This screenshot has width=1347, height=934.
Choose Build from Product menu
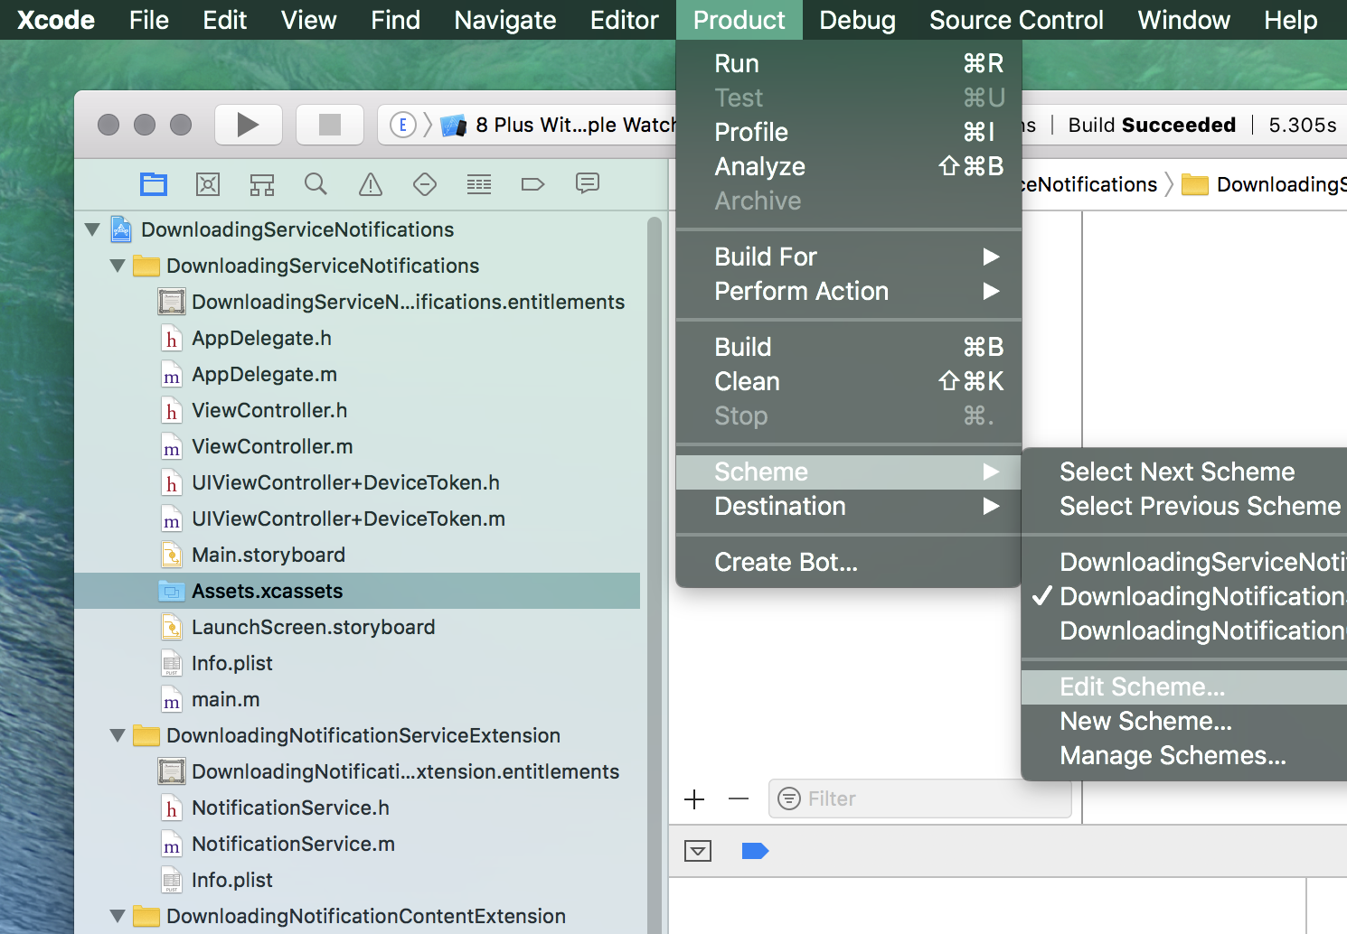point(849,347)
